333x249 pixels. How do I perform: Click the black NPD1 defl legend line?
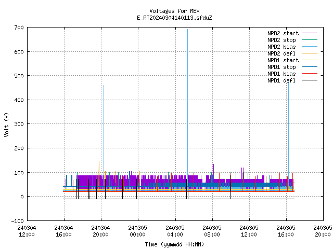[x=310, y=80]
